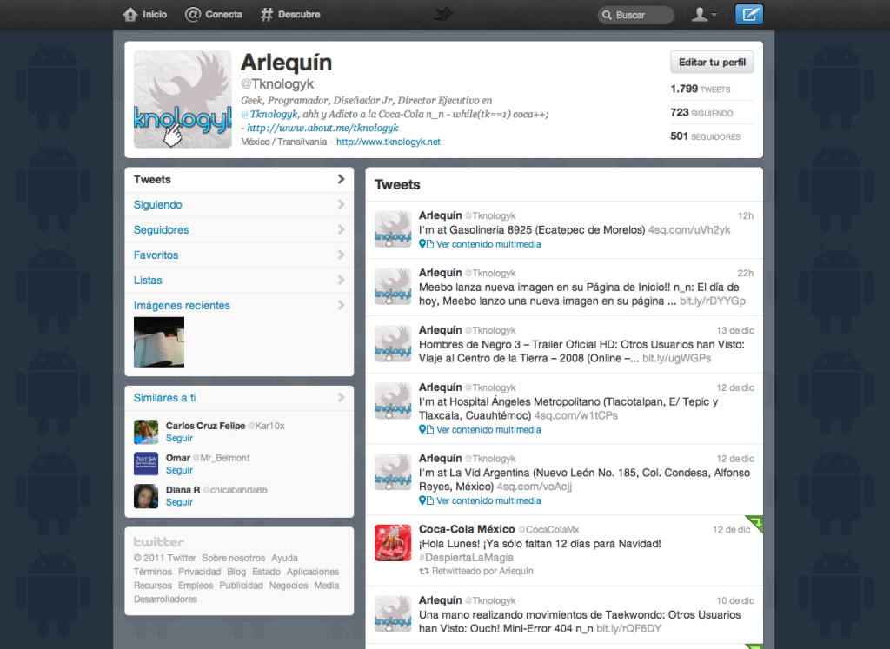The width and height of the screenshot is (890, 649).
Task: Select Tweets in the sidebar list
Action: 239,179
